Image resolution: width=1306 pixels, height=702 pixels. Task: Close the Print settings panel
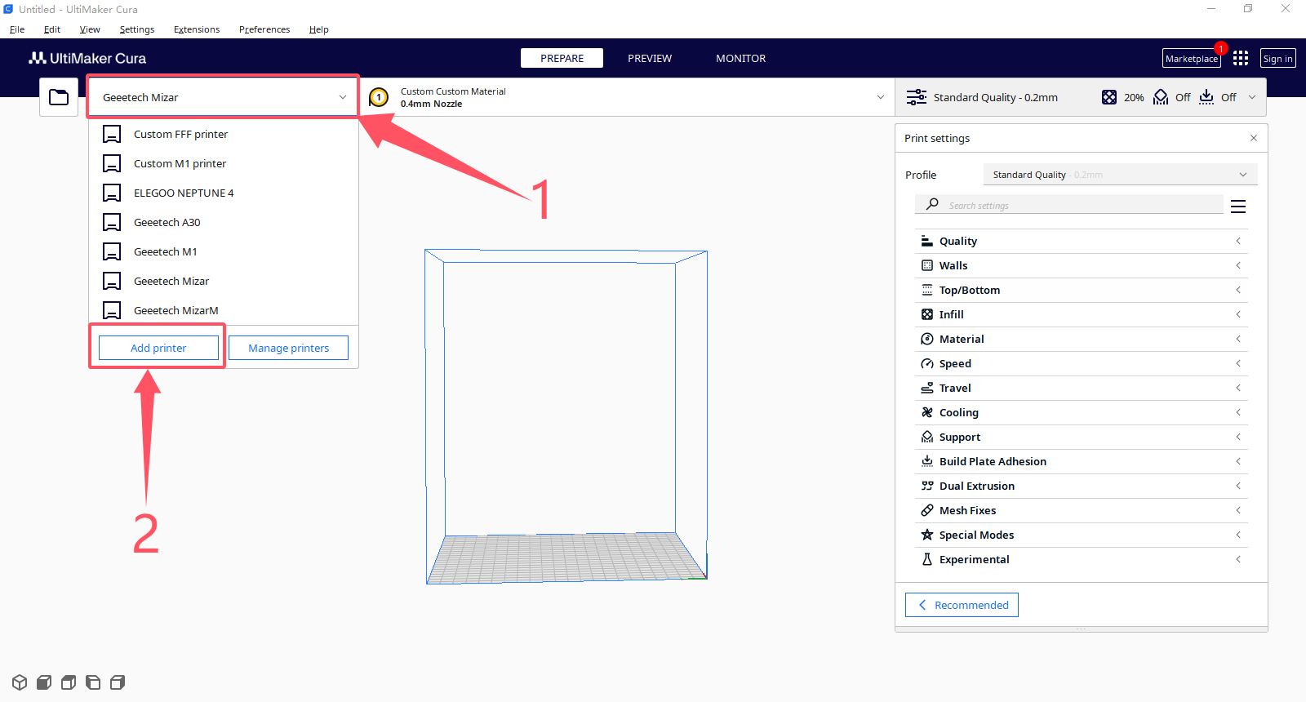1254,138
